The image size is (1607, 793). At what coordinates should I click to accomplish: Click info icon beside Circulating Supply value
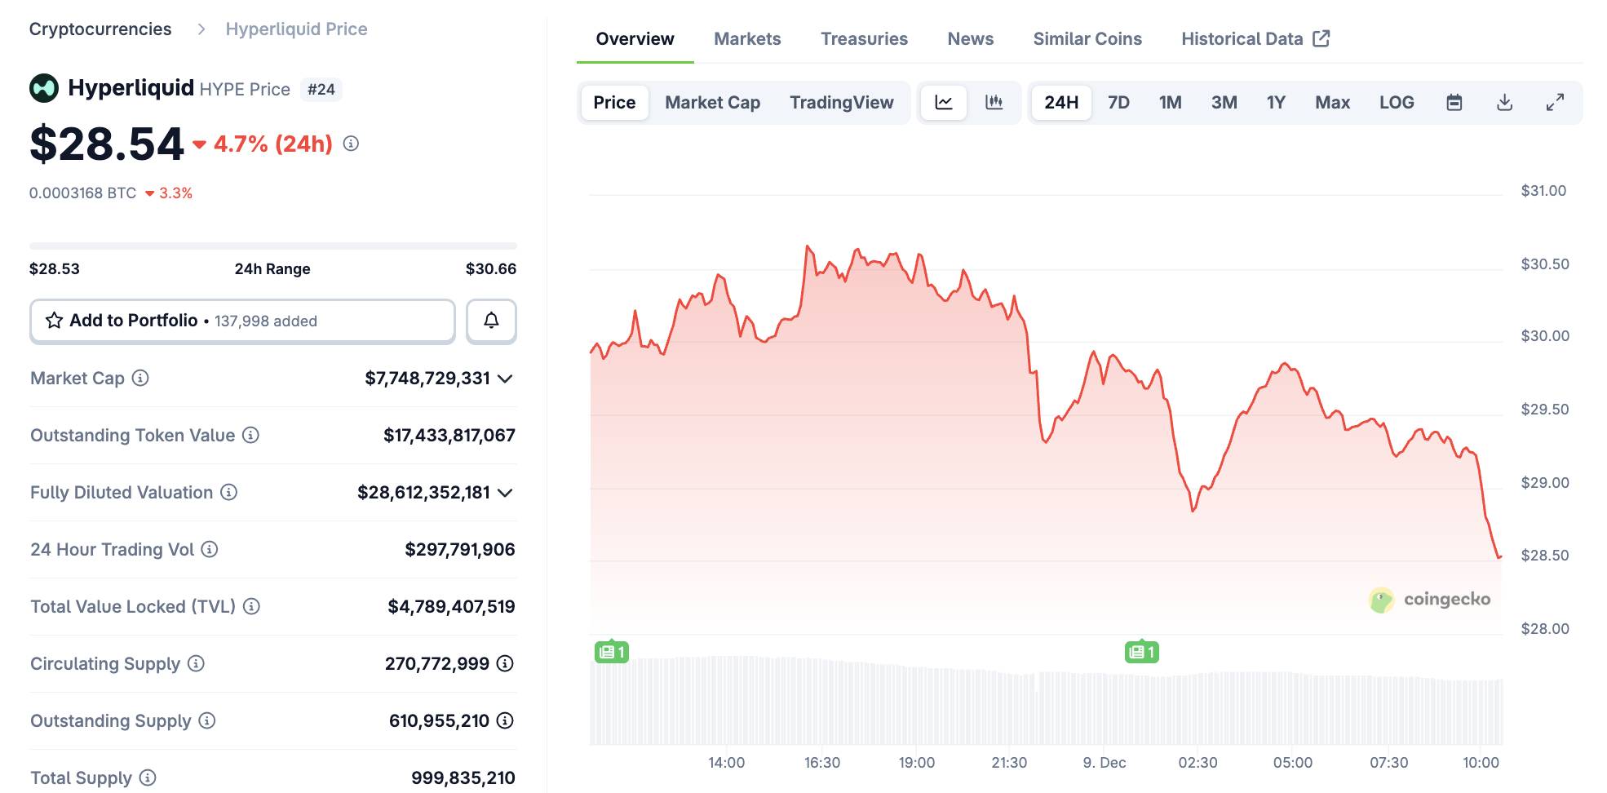coord(505,663)
